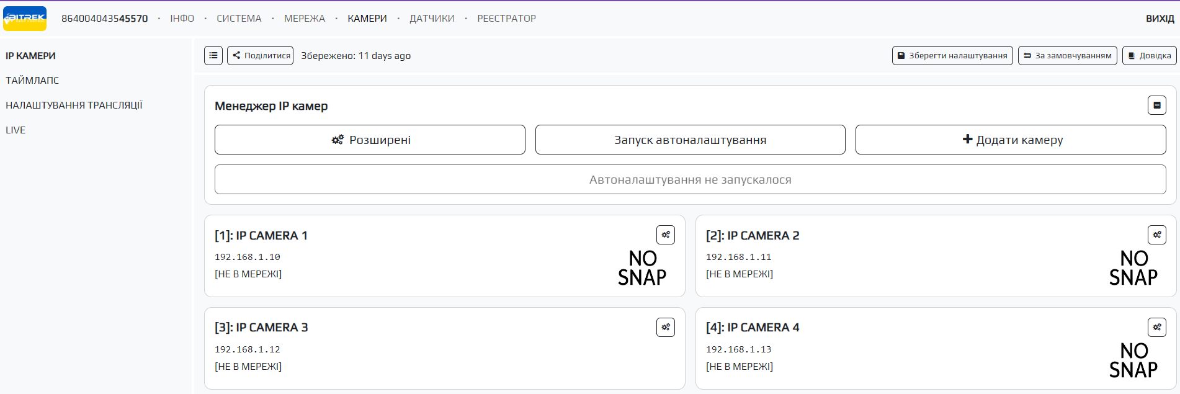The width and height of the screenshot is (1180, 394).
Task: Open the Довідка help button
Action: pyautogui.click(x=1150, y=55)
